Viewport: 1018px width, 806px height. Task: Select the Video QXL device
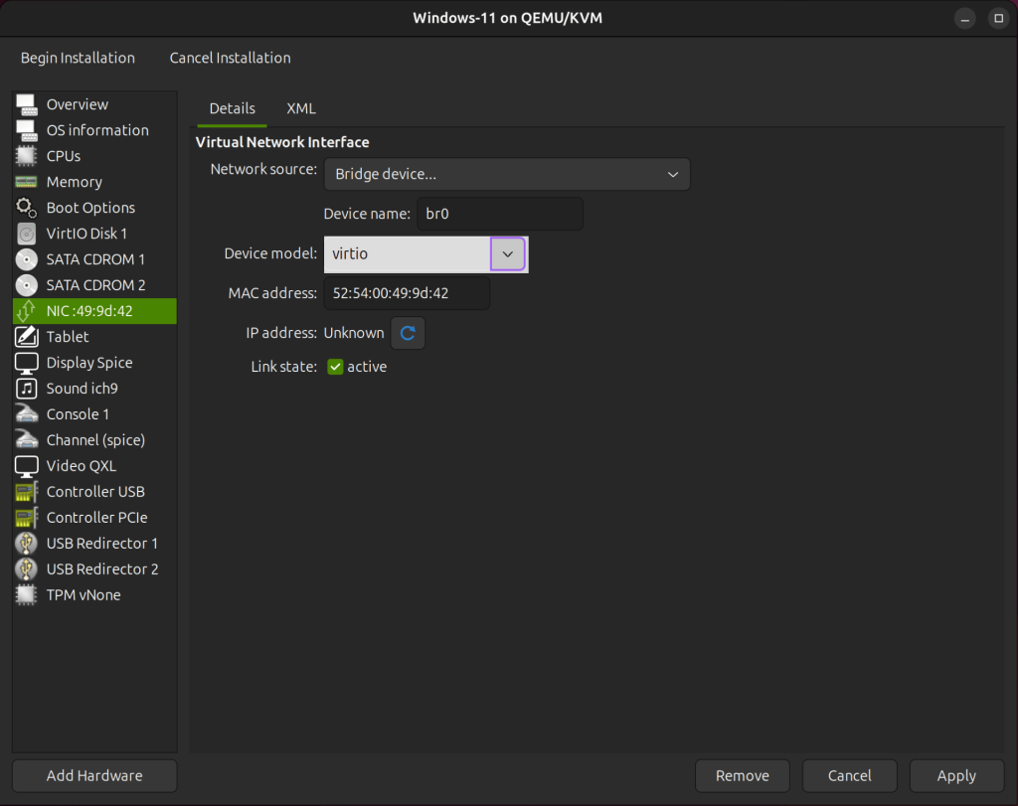pos(77,466)
